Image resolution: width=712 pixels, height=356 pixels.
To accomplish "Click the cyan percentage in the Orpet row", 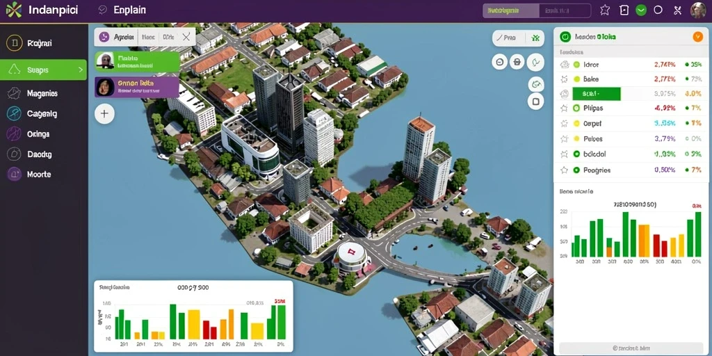I will [665, 124].
